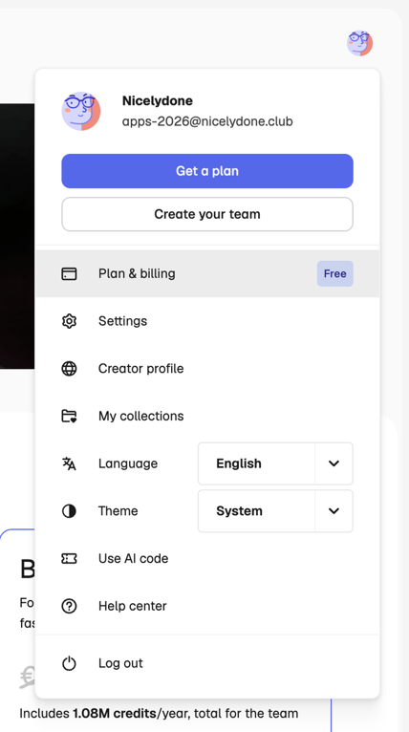Image resolution: width=409 pixels, height=732 pixels.
Task: Click the power icon beside Log out
Action: (x=69, y=663)
